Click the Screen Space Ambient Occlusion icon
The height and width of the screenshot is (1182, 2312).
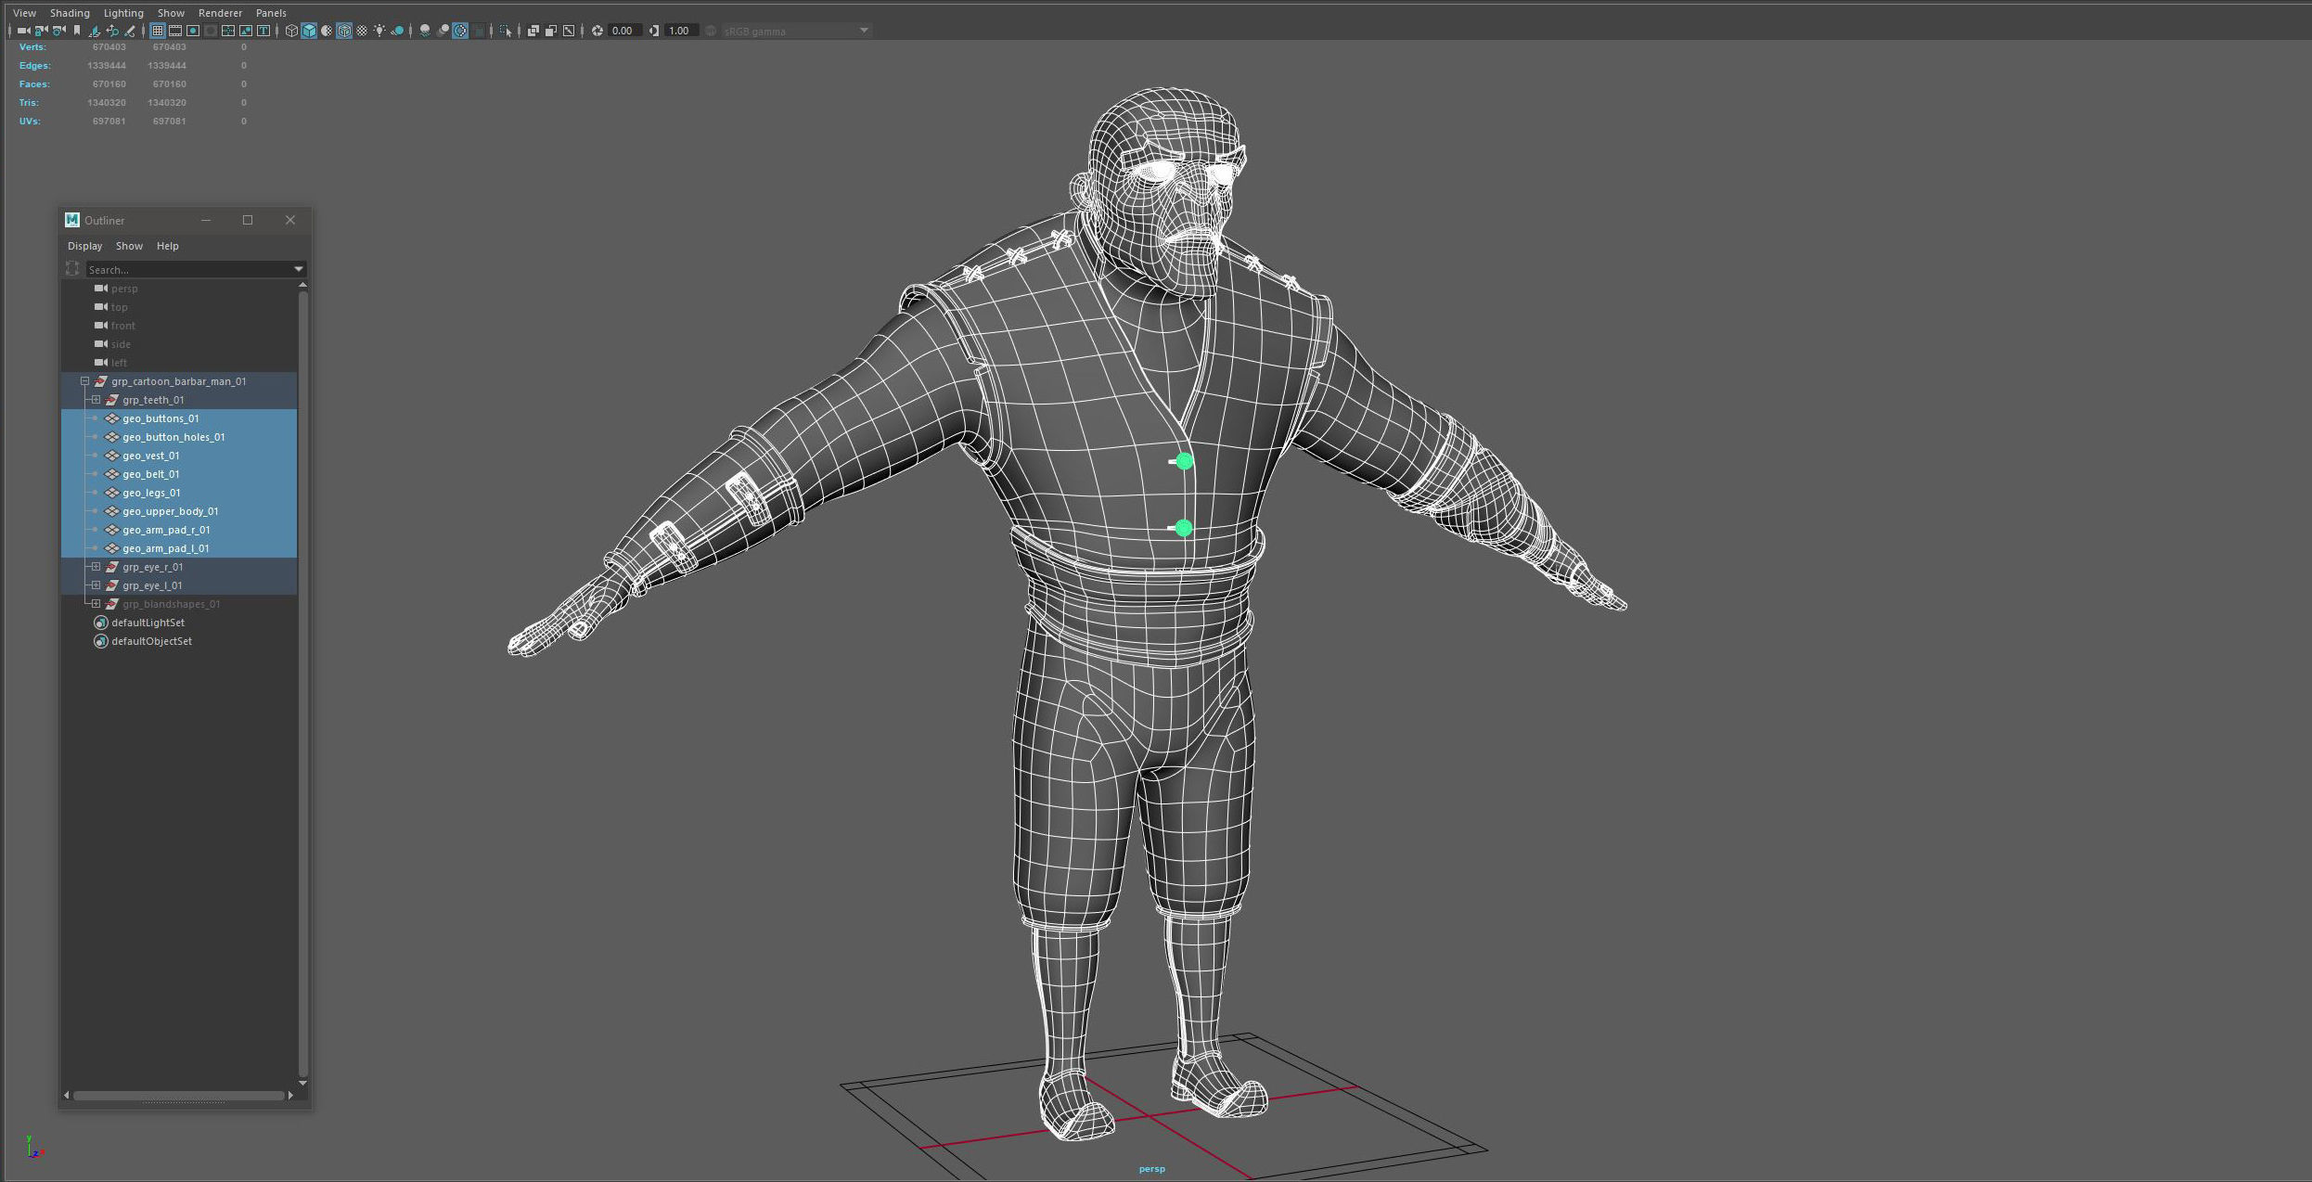(x=425, y=31)
